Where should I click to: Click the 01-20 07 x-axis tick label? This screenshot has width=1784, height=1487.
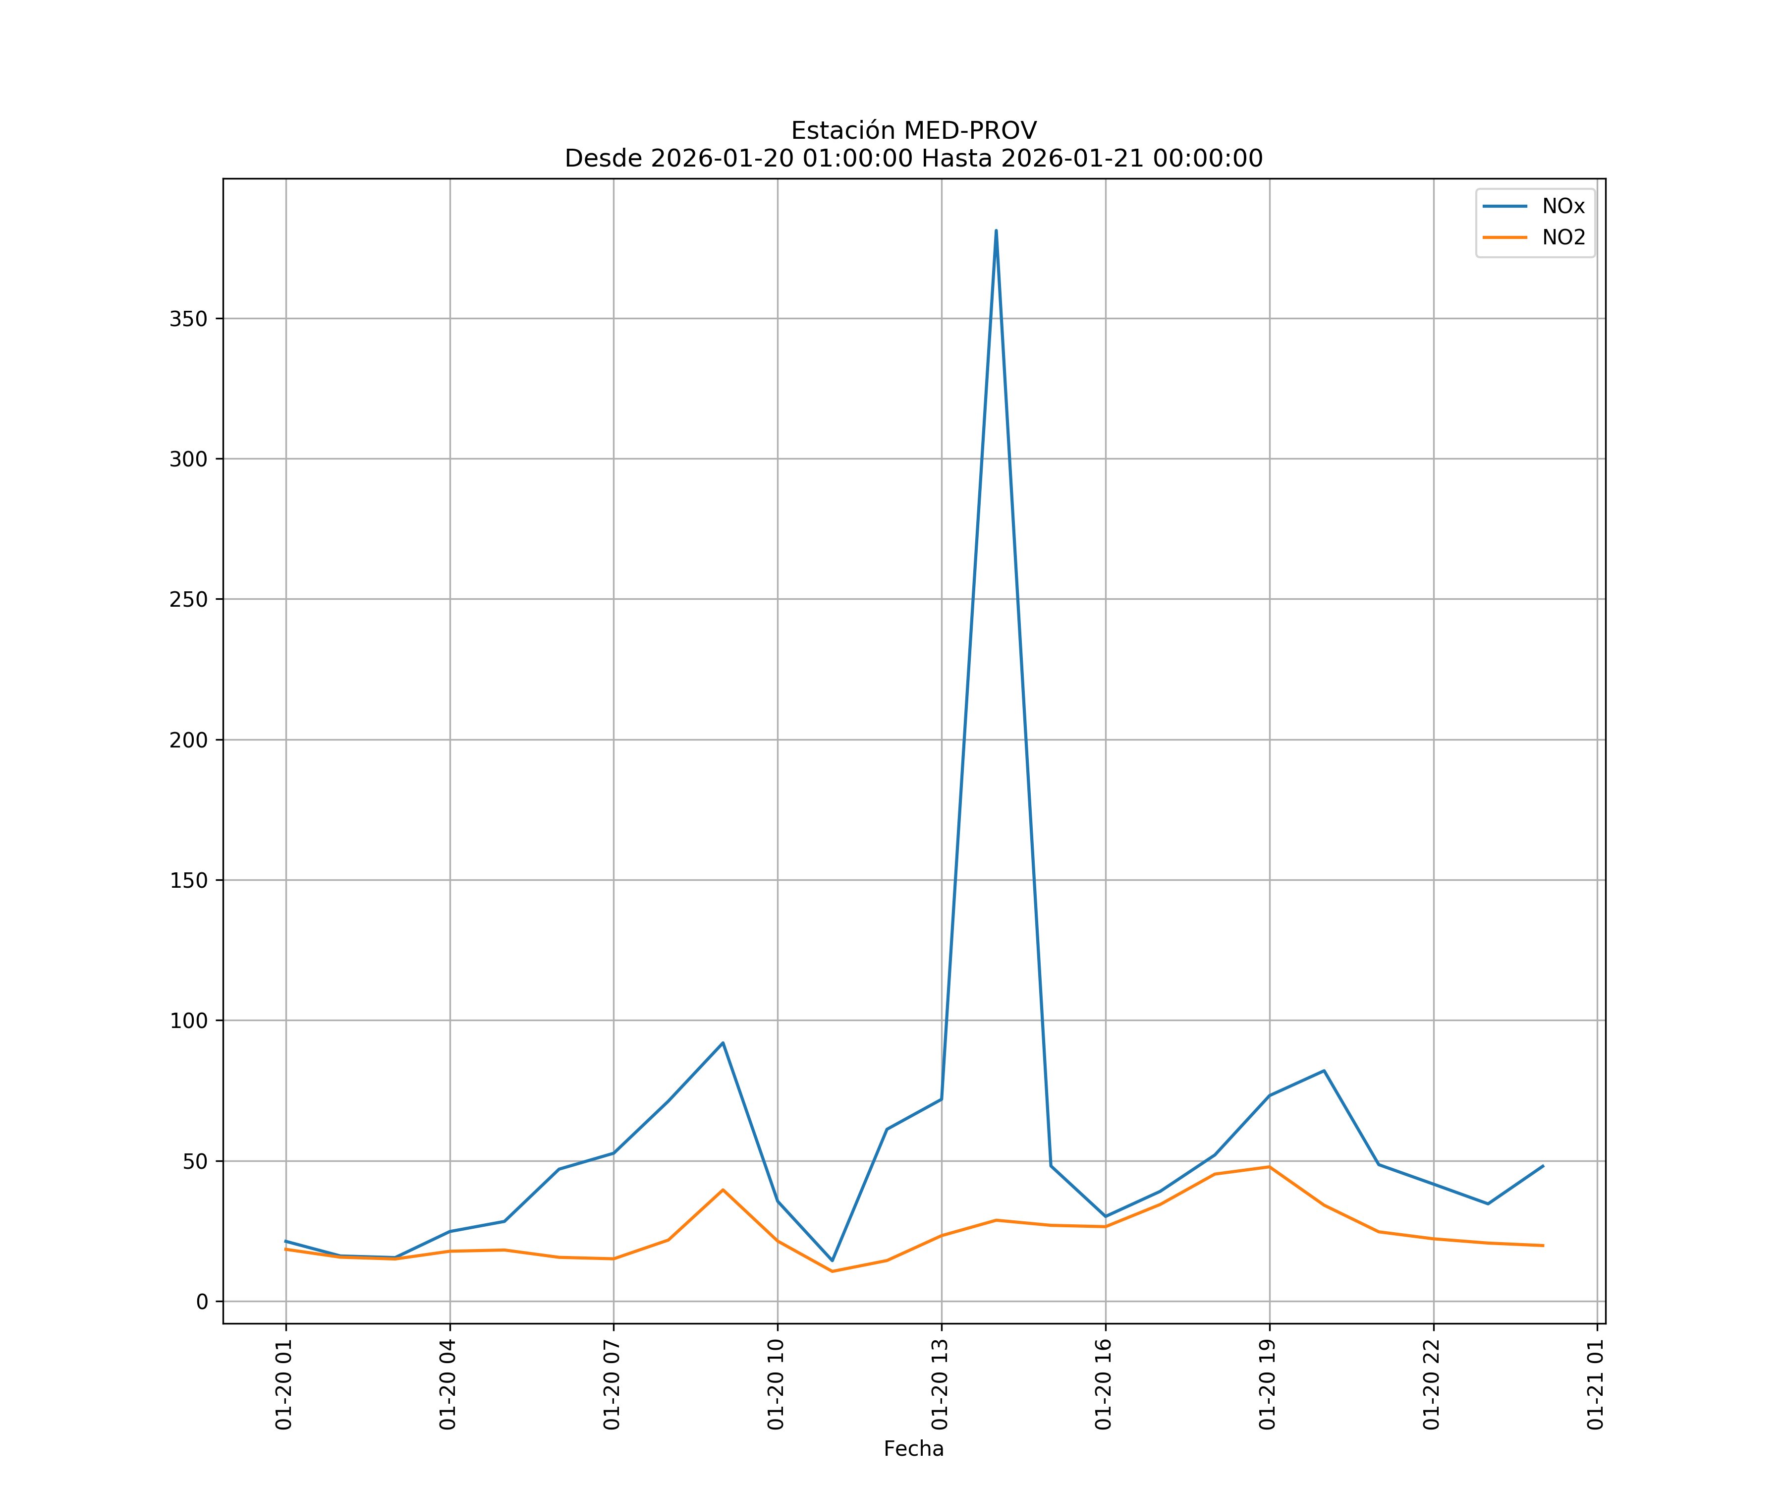(x=612, y=1384)
